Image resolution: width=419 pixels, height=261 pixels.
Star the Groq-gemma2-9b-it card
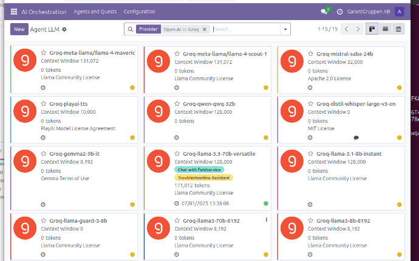click(x=44, y=153)
